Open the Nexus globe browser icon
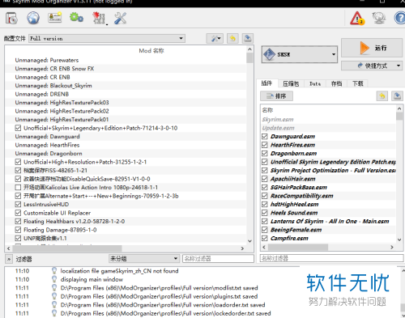405x318 pixels. click(33, 18)
